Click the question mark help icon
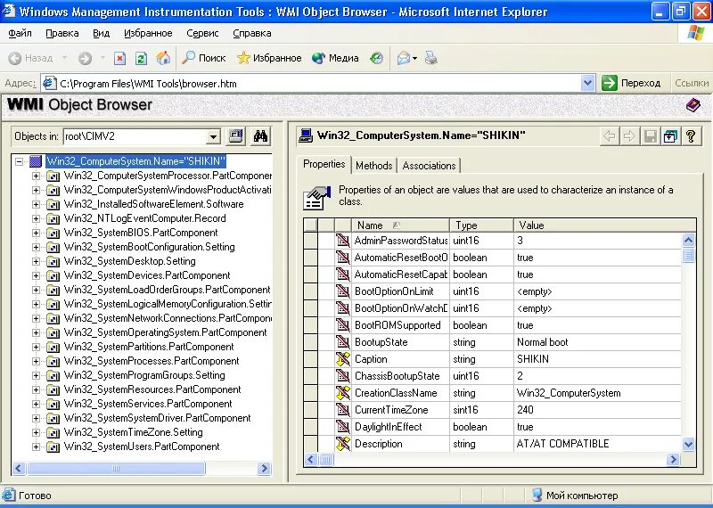Viewport: 713px width, 508px height. pos(691,136)
